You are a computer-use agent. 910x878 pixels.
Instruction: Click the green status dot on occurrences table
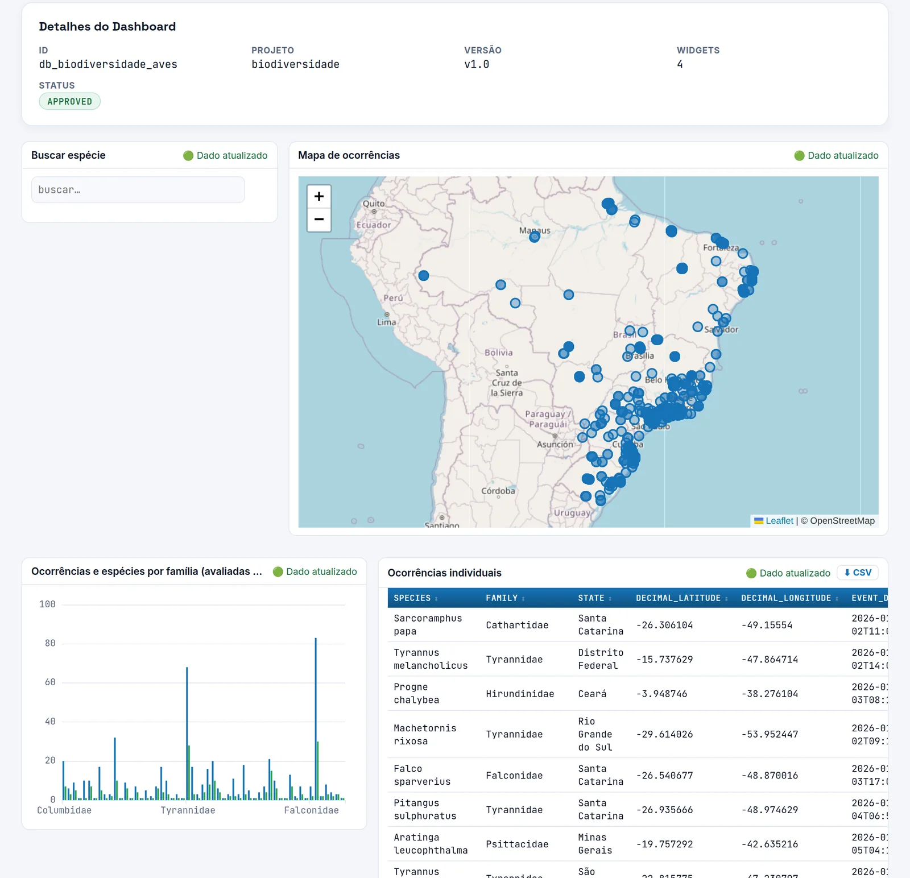(751, 573)
